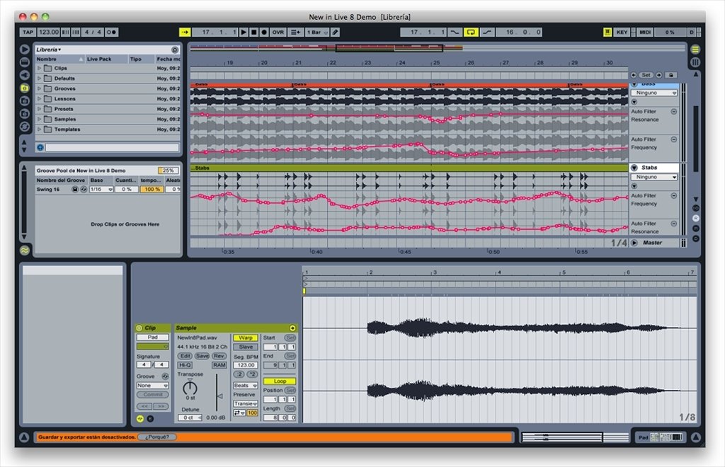This screenshot has width=725, height=467.
Task: Expand the Samples folder
Action: pyautogui.click(x=40, y=119)
